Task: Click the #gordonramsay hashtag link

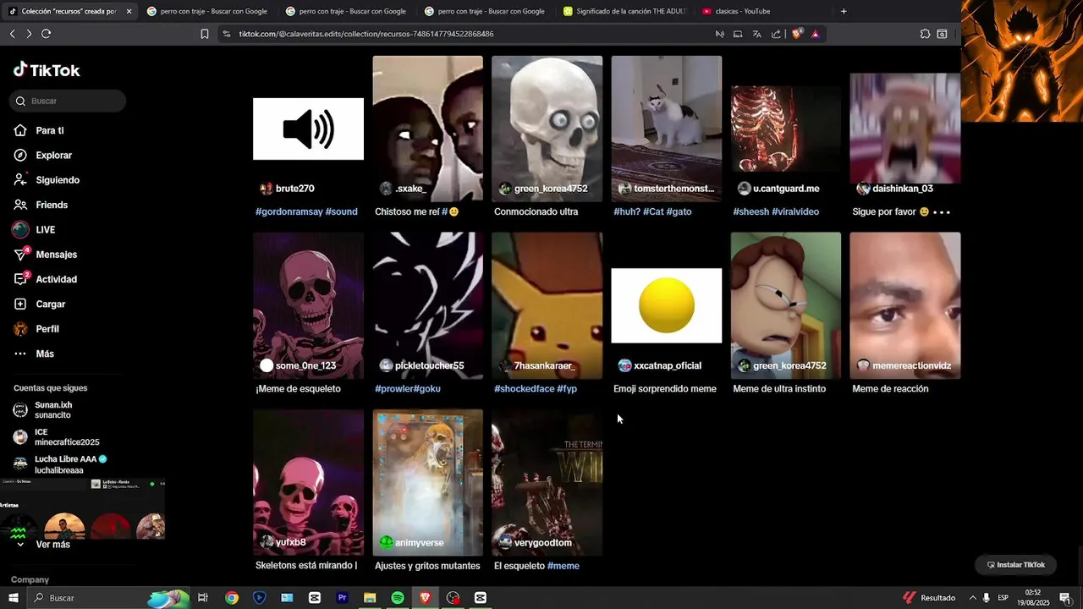Action: [x=289, y=211]
